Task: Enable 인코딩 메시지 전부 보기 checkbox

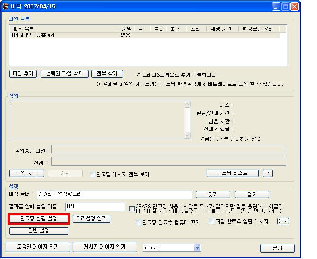Action: [x=92, y=174]
